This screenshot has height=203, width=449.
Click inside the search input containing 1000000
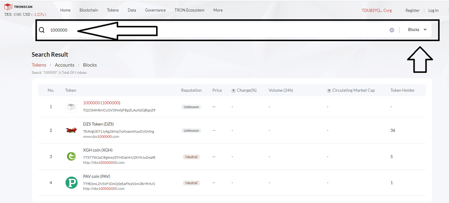(217, 30)
